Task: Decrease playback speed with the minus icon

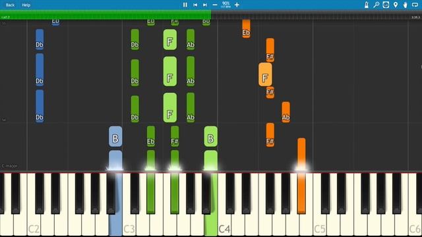Action: pos(215,5)
